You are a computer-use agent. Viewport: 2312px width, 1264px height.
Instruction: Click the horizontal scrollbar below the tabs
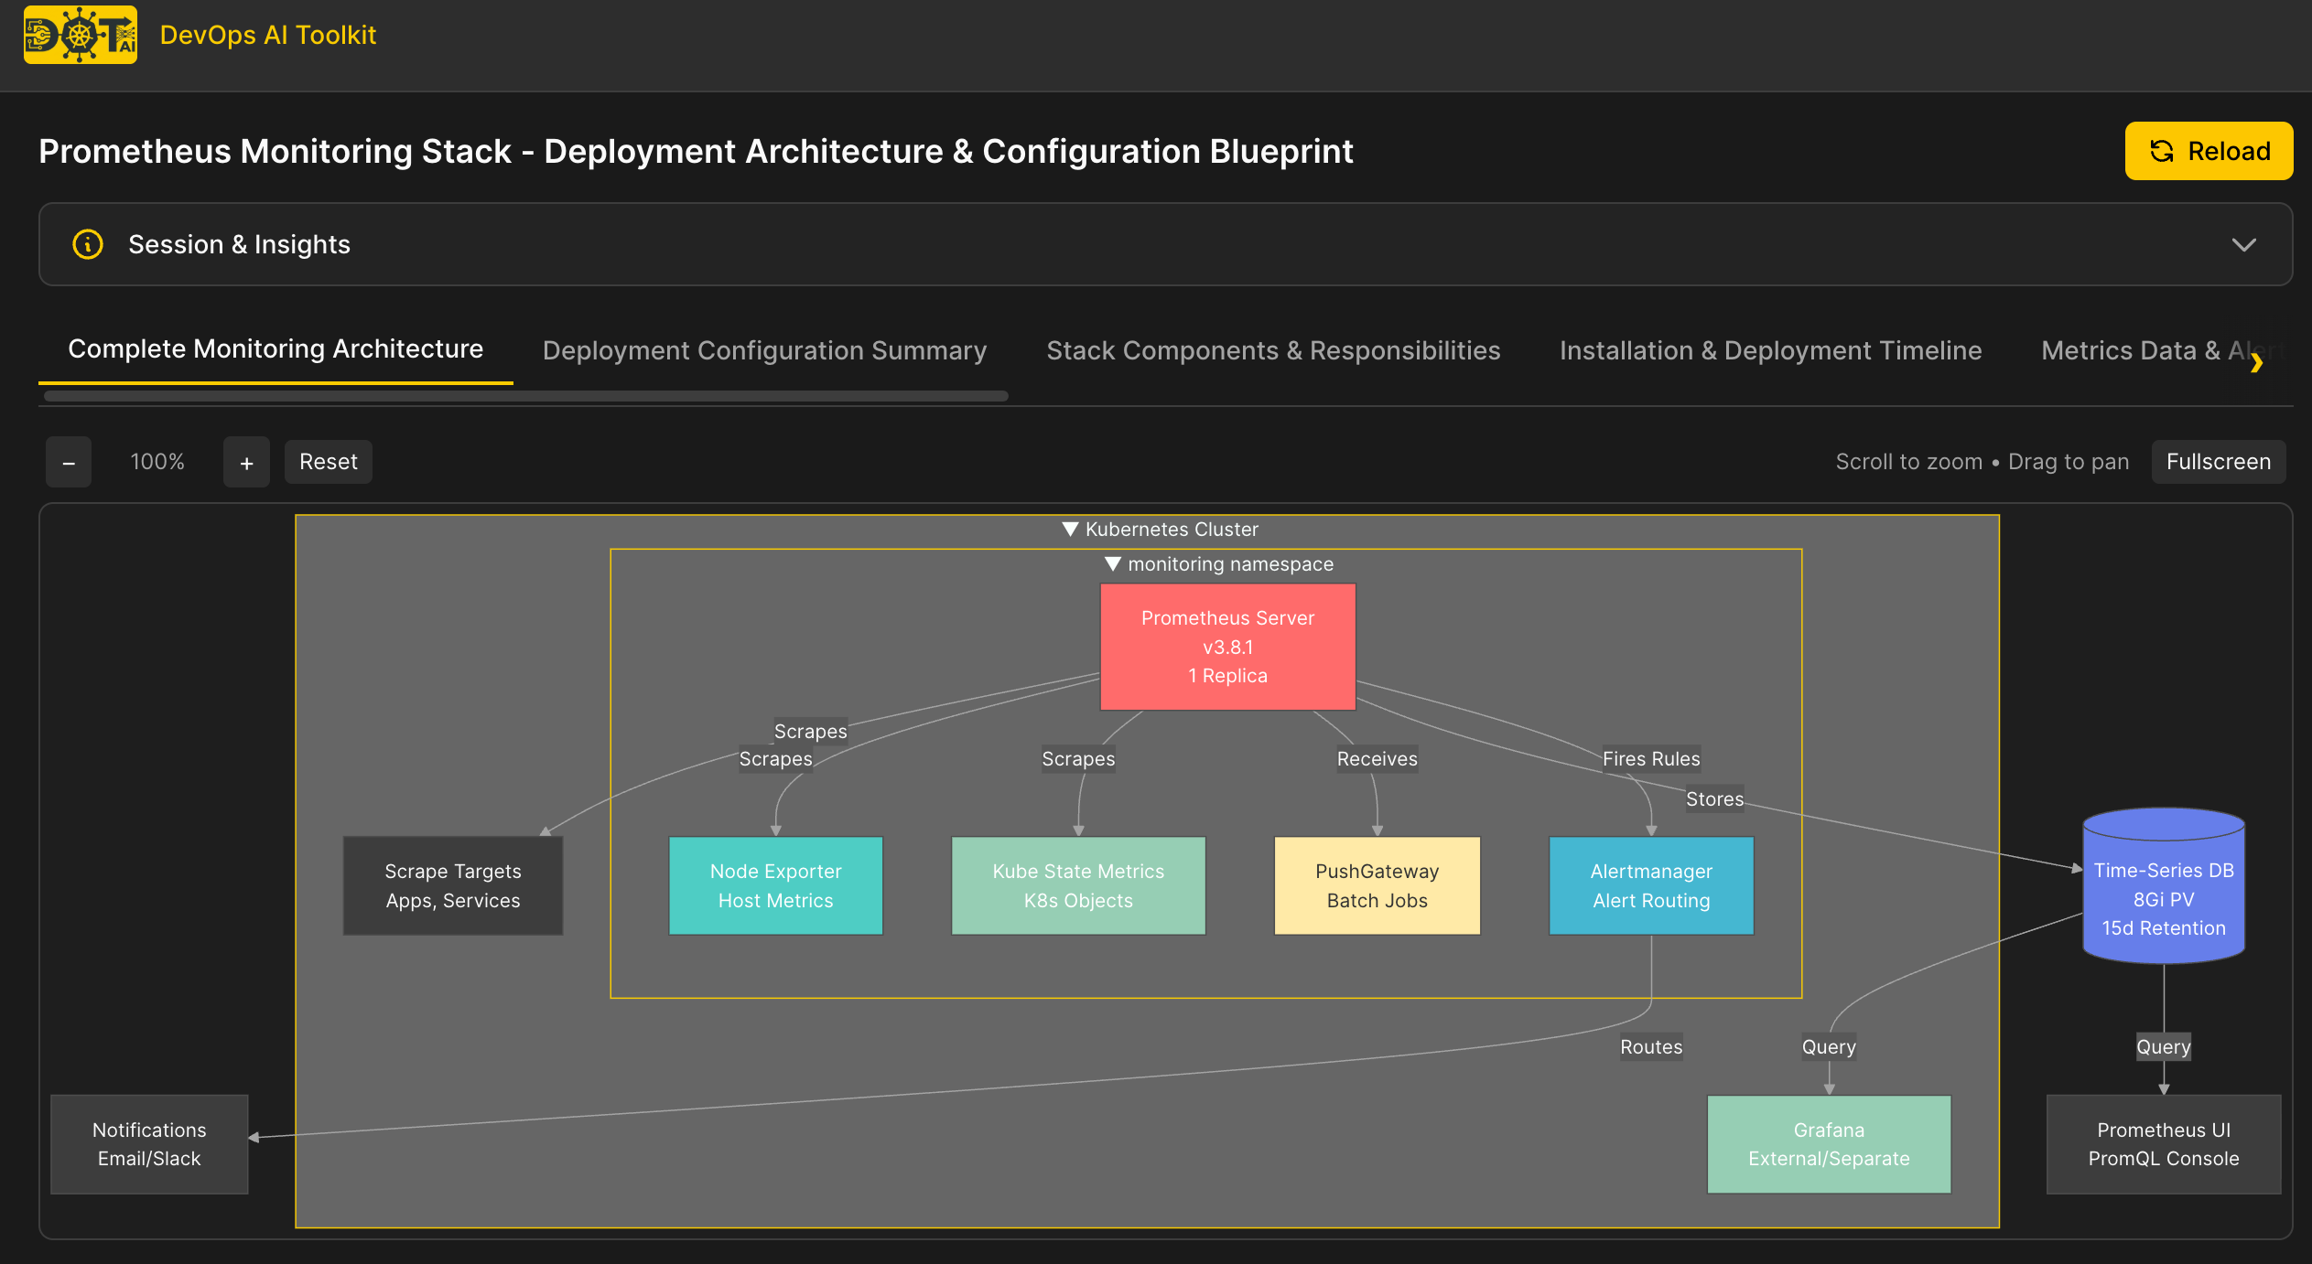point(522,397)
